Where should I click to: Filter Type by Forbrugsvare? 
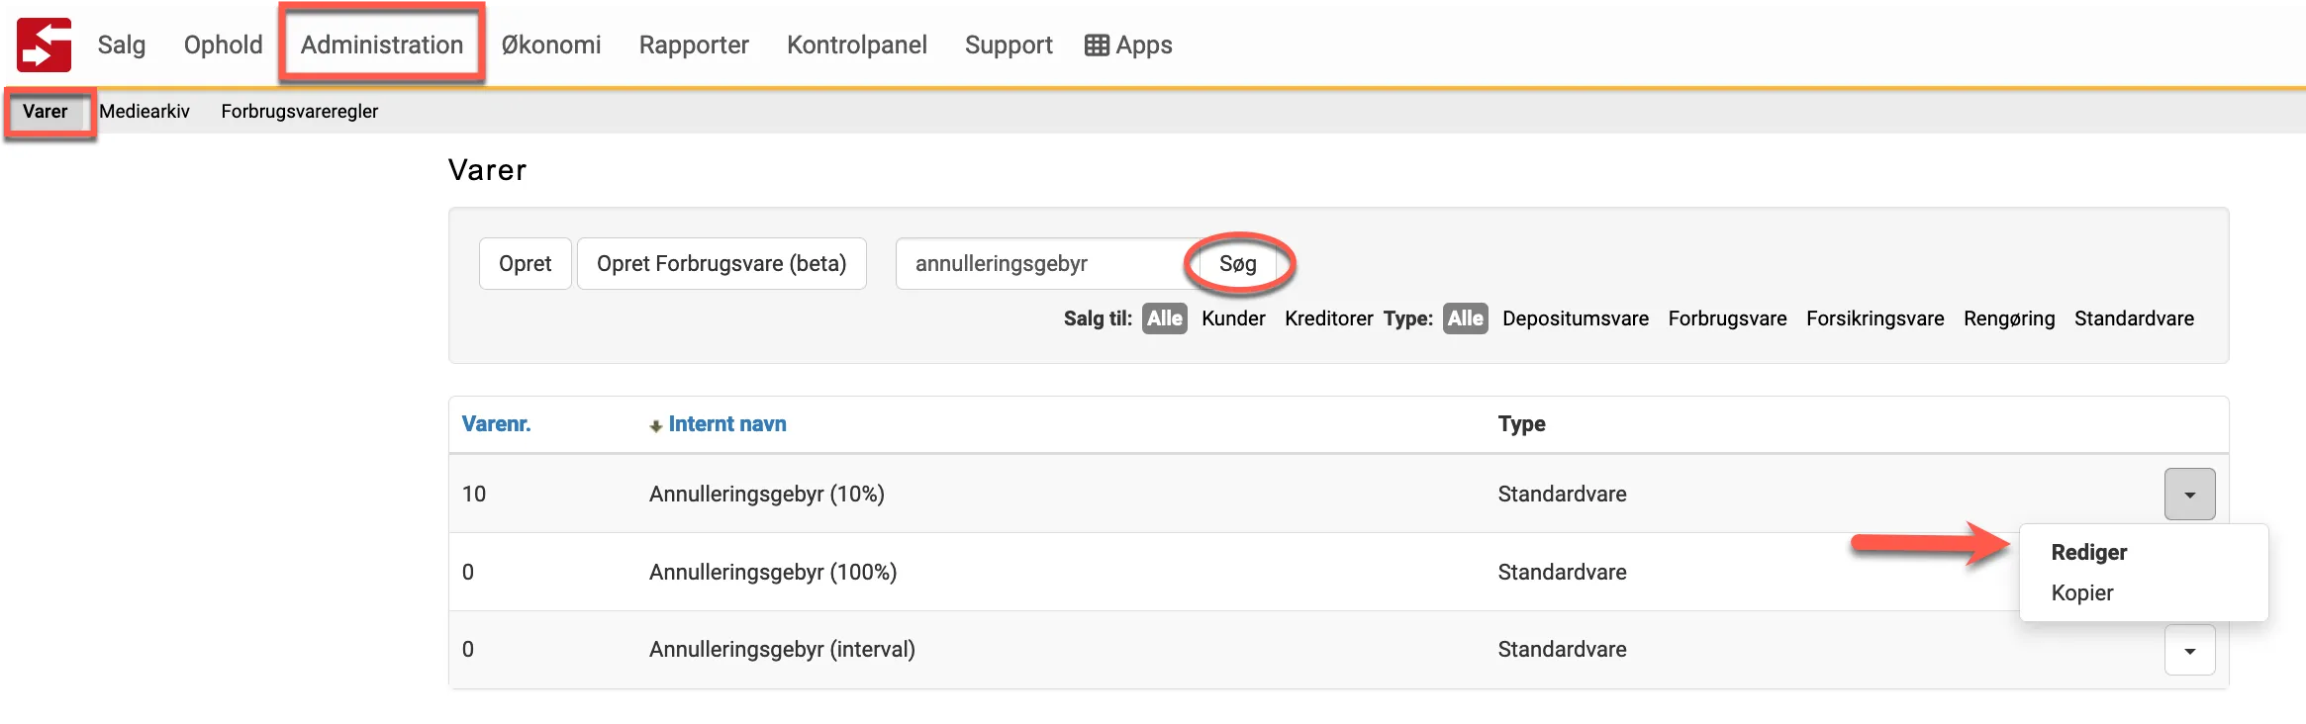pos(1727,318)
